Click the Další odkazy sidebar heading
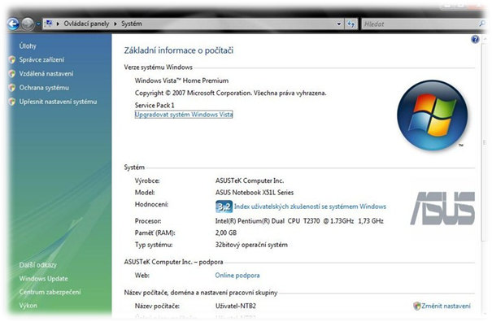 [37, 265]
